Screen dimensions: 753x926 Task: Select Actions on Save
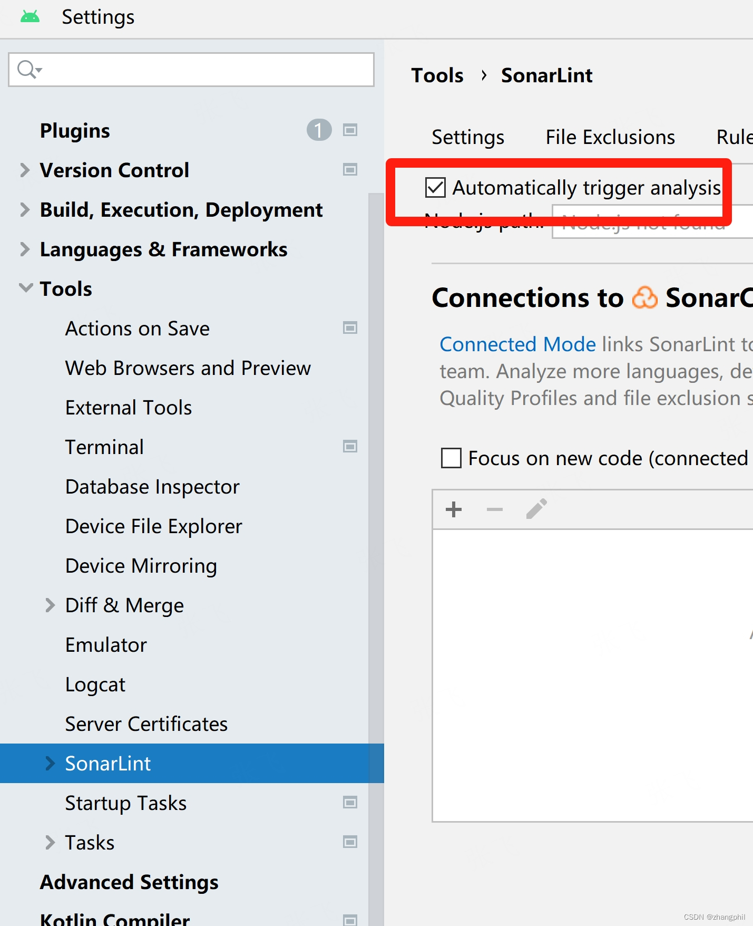(x=138, y=329)
